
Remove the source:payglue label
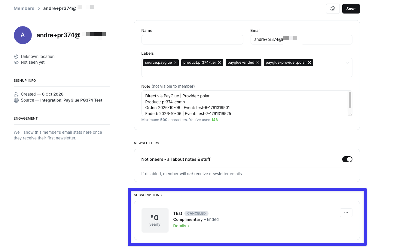(175, 63)
